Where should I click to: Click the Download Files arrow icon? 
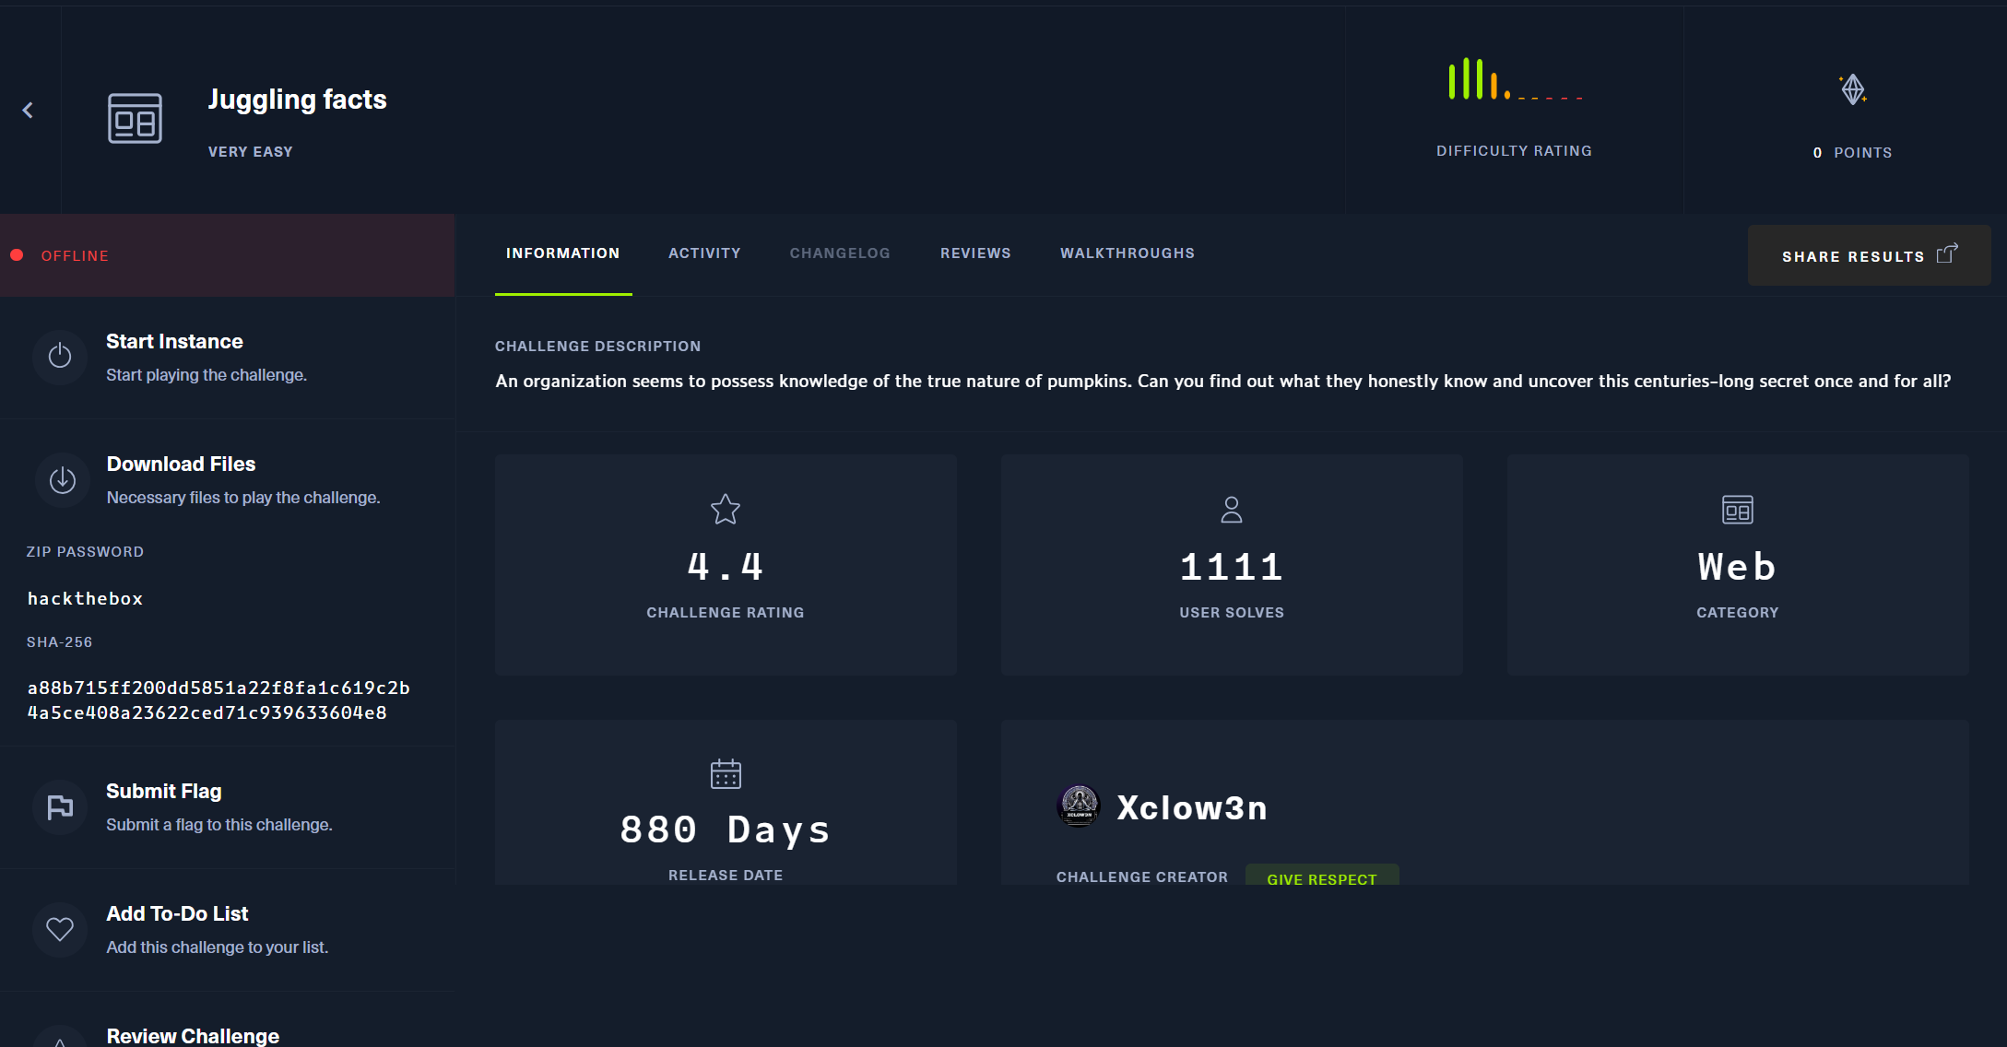62,479
